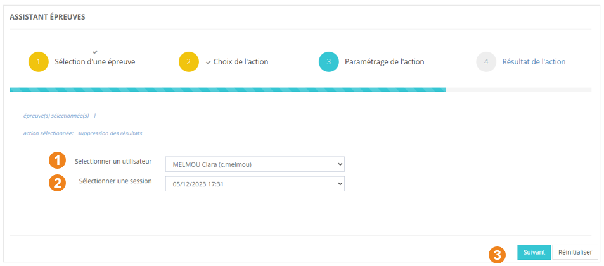This screenshot has width=604, height=266.
Task: Click the Sélectionner un utilisateur label
Action: click(113, 161)
